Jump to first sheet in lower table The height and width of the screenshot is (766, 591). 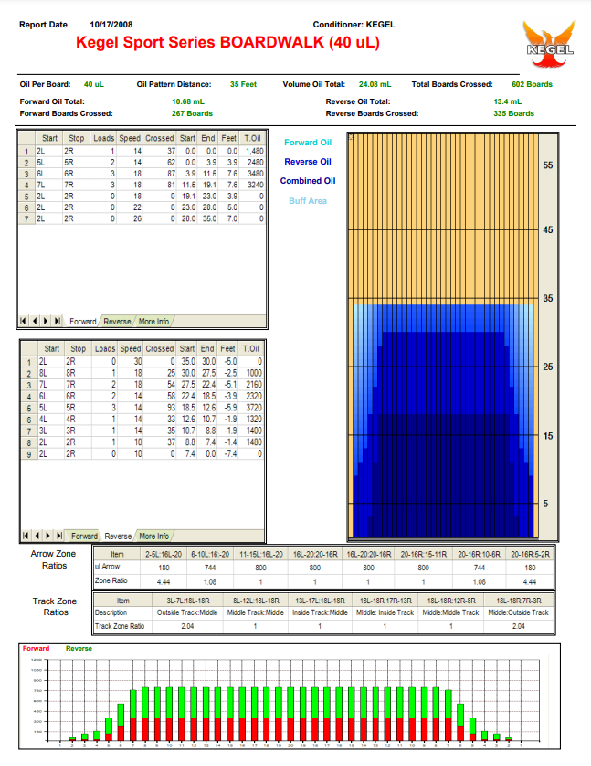tap(25, 536)
